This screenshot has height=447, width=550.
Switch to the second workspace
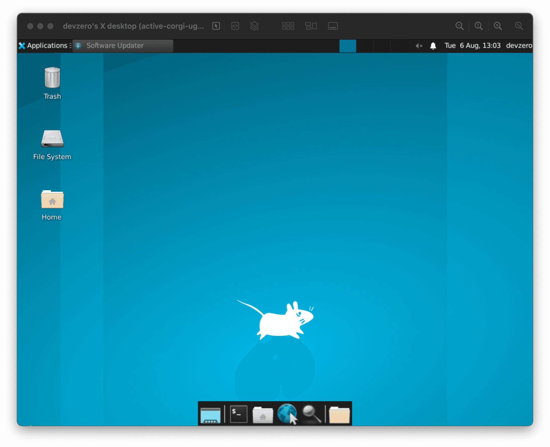tap(365, 46)
